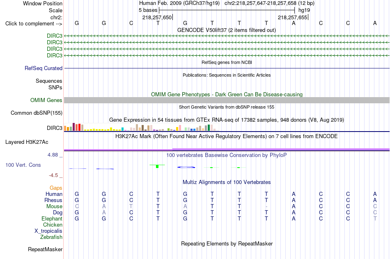The height and width of the screenshot is (259, 390).
Task: Click the X_tropicalis species label
Action: 48,231
